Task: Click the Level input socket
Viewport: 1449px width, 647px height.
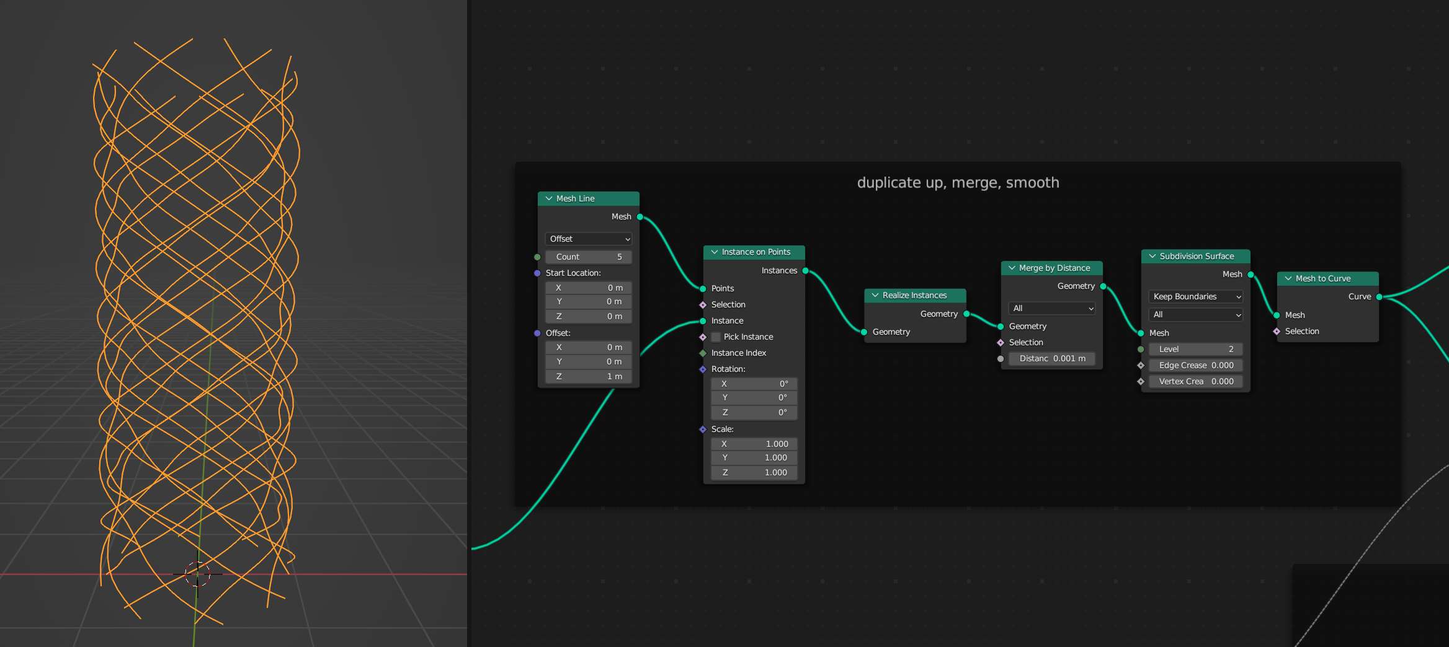Action: click(x=1141, y=350)
